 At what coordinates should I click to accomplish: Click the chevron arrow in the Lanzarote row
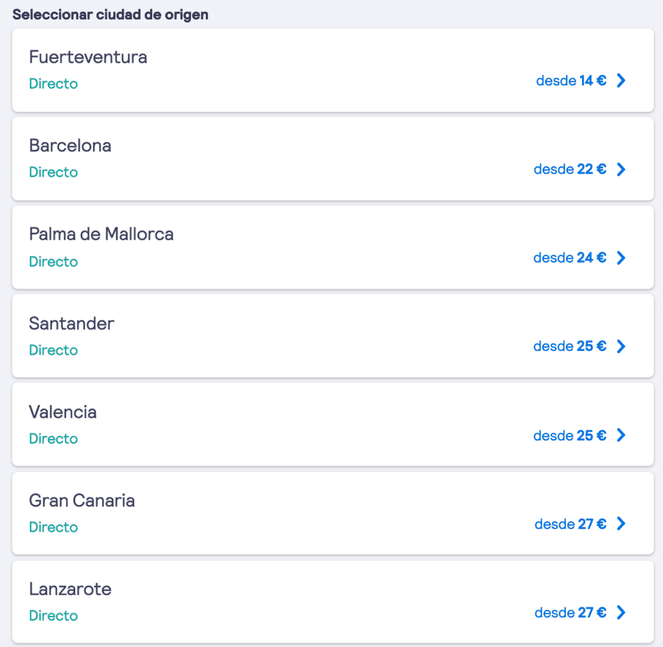point(621,612)
